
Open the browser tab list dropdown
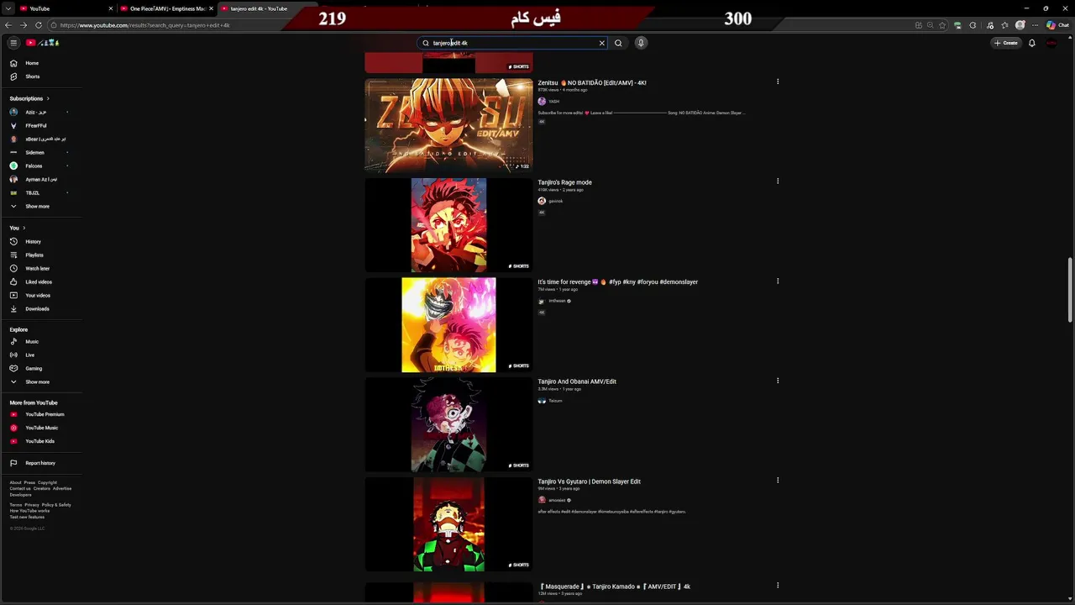click(8, 8)
